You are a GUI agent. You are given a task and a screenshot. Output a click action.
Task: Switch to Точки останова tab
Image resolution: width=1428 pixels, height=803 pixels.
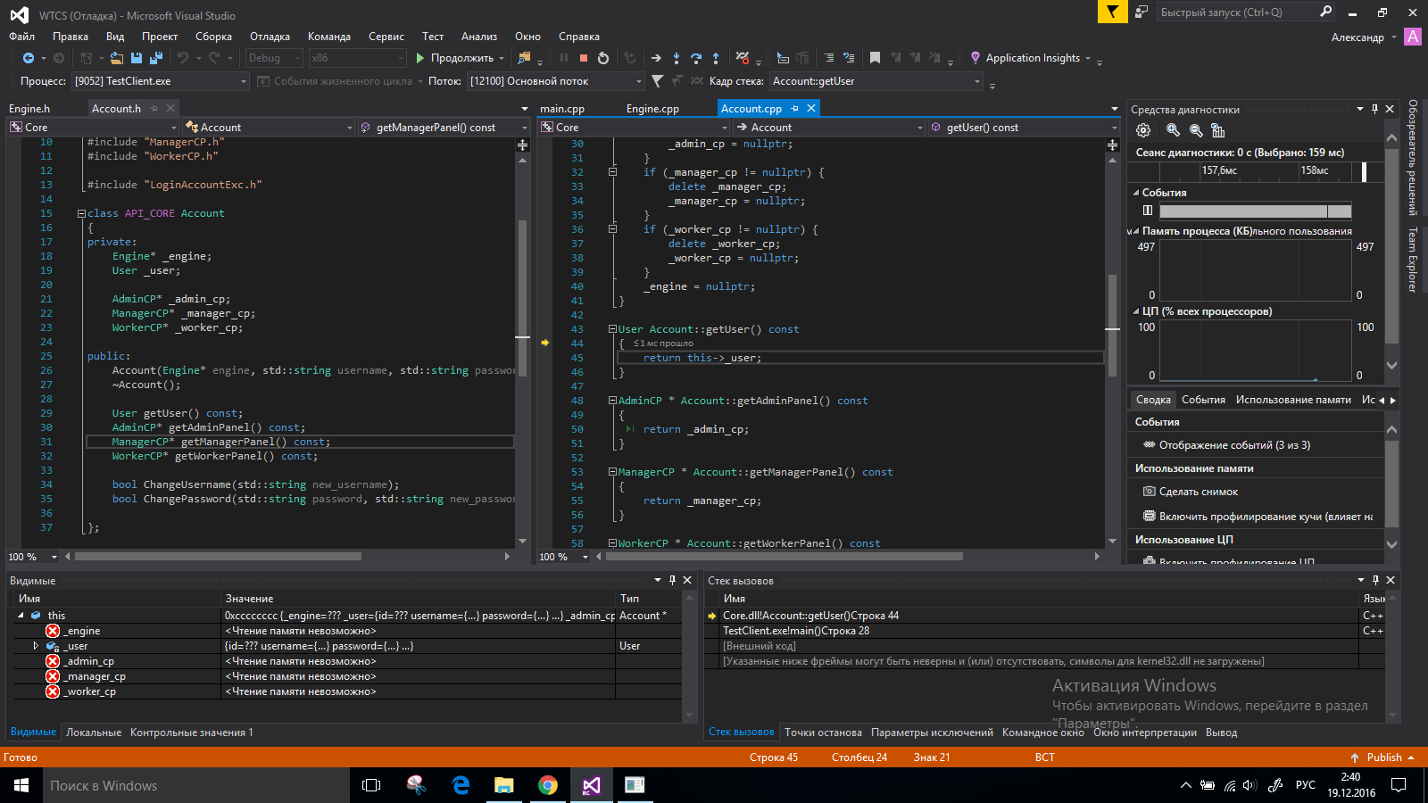pos(823,733)
